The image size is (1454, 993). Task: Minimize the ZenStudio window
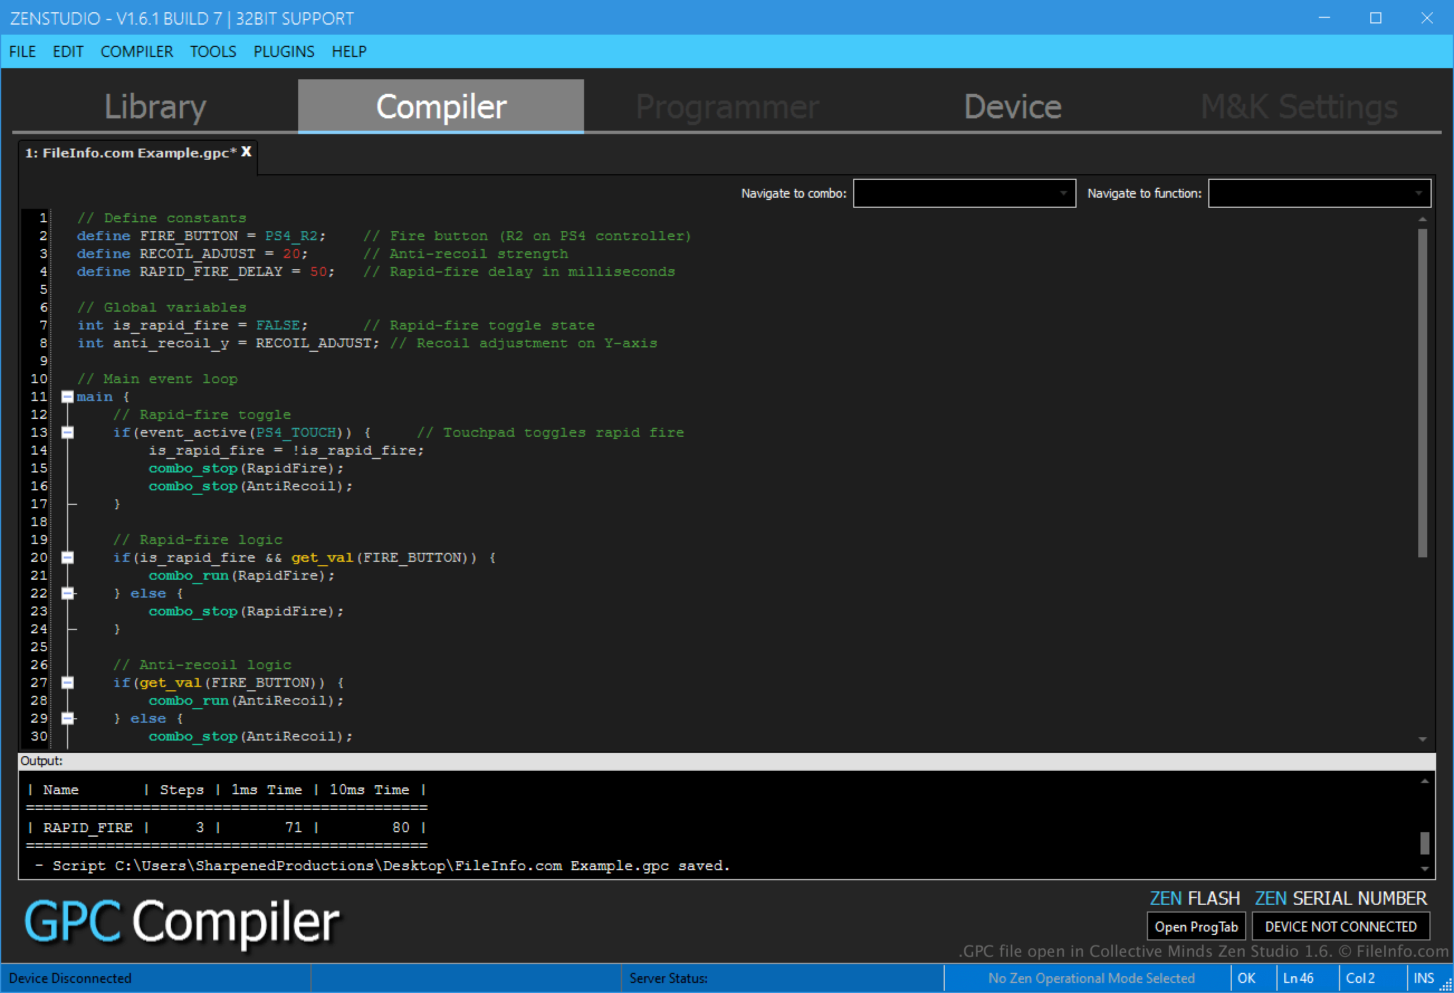1324,17
